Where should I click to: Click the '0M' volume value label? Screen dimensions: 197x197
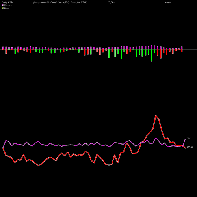[x=188, y=138]
